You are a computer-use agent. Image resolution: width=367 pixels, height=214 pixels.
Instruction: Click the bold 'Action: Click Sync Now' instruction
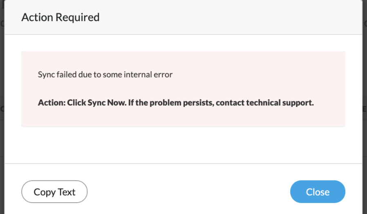click(176, 103)
